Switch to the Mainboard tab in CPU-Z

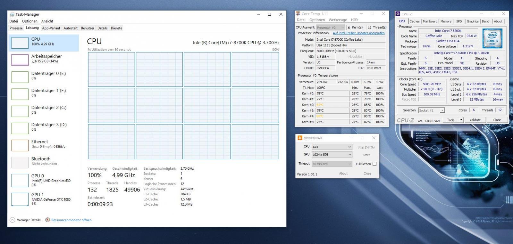(x=430, y=21)
